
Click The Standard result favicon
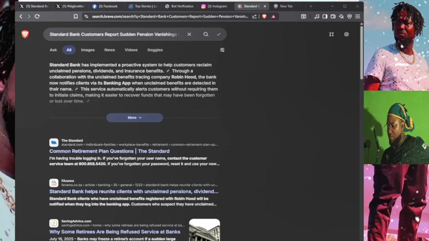coord(54,143)
